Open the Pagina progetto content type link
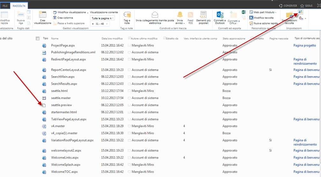The image size is (321, 177). [x=305, y=45]
